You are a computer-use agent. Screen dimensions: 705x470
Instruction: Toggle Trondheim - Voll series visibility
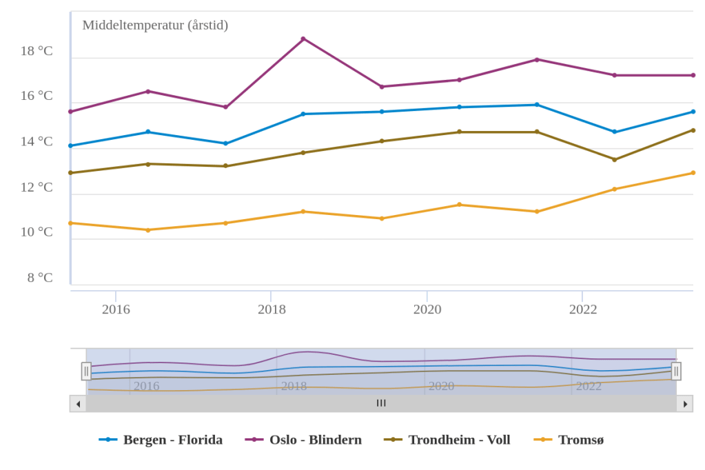[x=459, y=440]
